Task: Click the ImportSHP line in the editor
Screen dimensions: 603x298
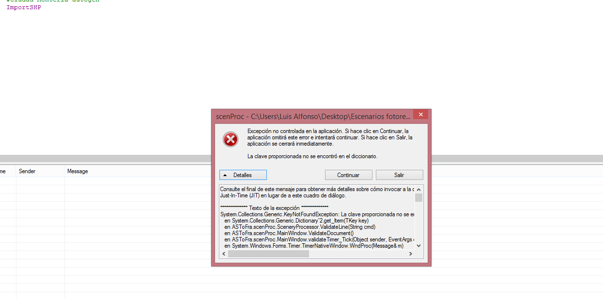Action: [24, 8]
